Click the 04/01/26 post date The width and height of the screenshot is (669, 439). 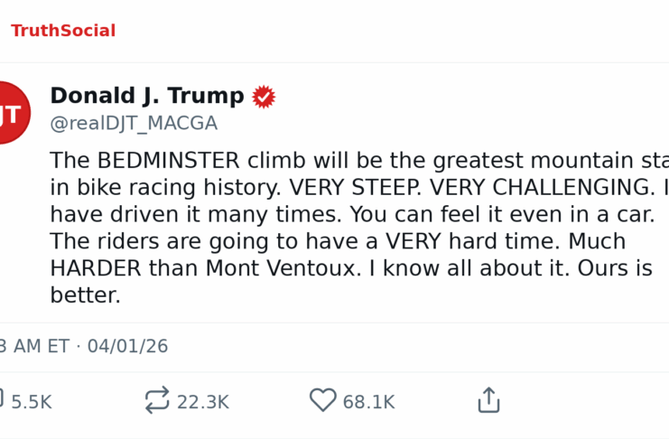point(127,347)
